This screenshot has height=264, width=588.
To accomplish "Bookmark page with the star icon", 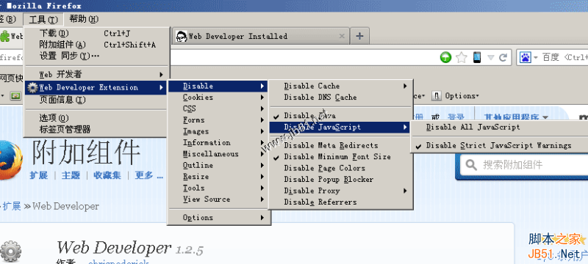I will 462,58.
